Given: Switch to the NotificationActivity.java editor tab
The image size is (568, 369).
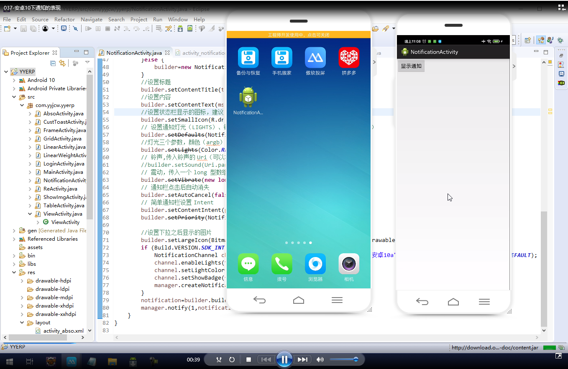Looking at the screenshot, I should click(x=134, y=53).
